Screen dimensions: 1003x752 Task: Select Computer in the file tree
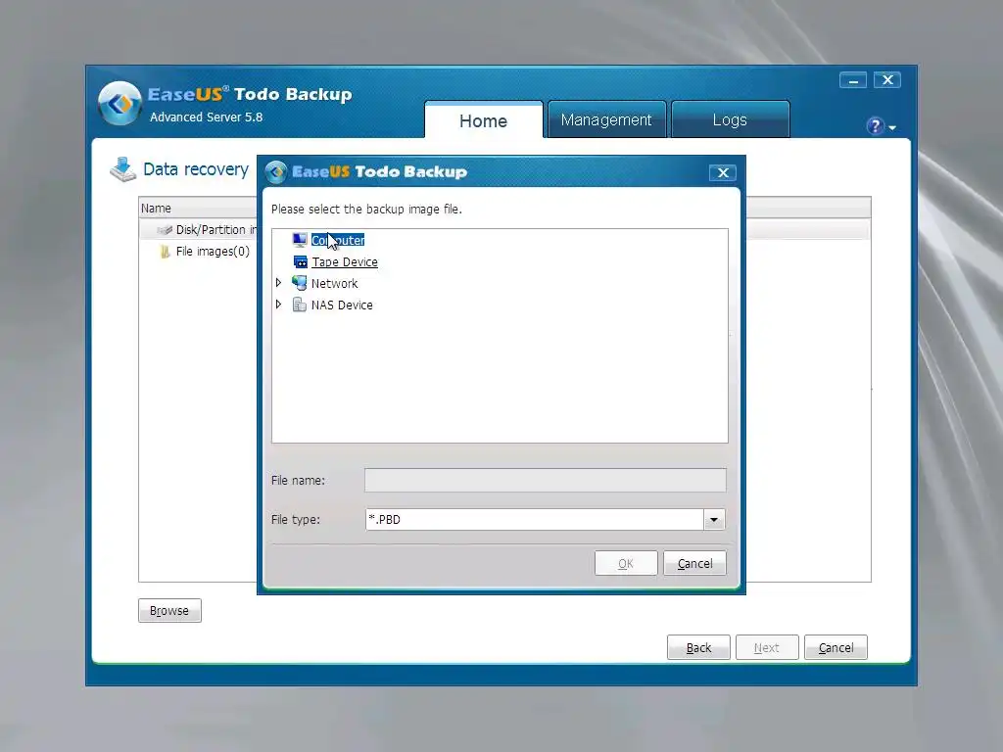pyautogui.click(x=338, y=240)
